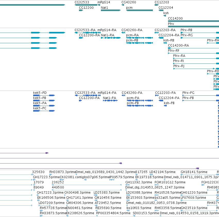Click the Pfrx-RB transcript label
Viewport: 219px width, 217px height.
point(186,30)
